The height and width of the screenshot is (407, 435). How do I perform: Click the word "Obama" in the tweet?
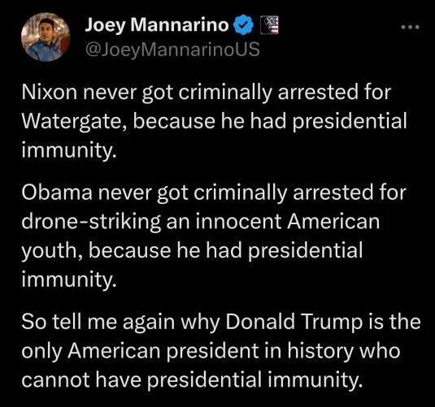[57, 193]
